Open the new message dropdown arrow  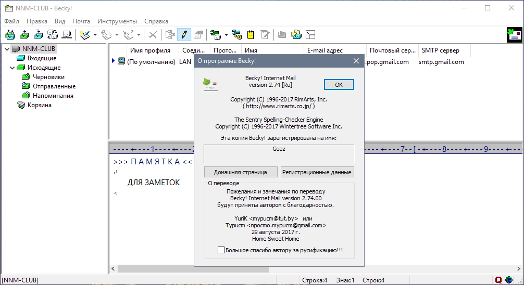pos(95,35)
